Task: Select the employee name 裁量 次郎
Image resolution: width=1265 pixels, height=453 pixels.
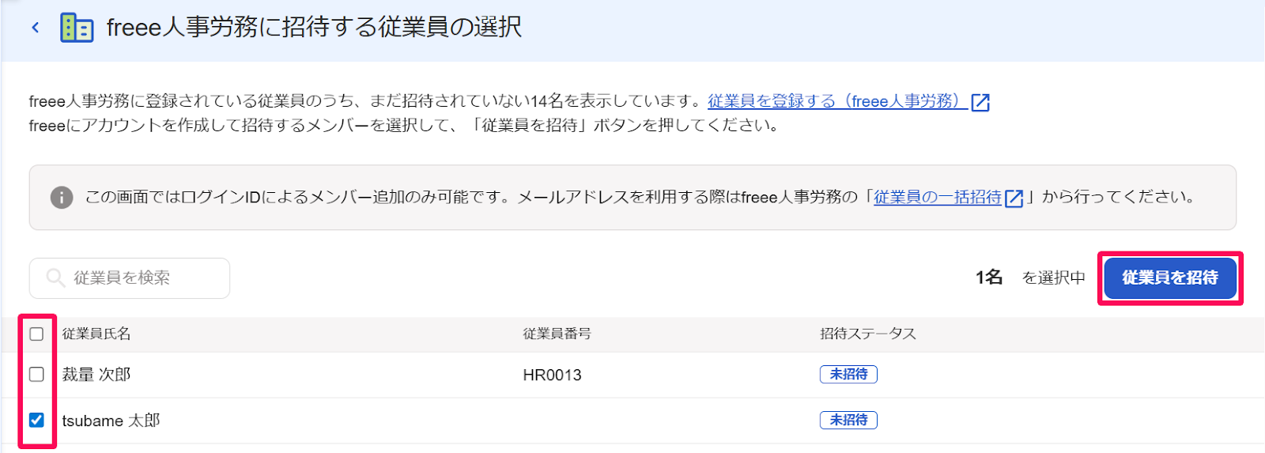Action: pos(96,375)
